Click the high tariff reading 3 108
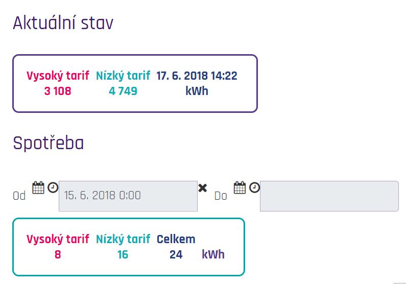Viewport: 406px width, 284px height. click(x=58, y=91)
